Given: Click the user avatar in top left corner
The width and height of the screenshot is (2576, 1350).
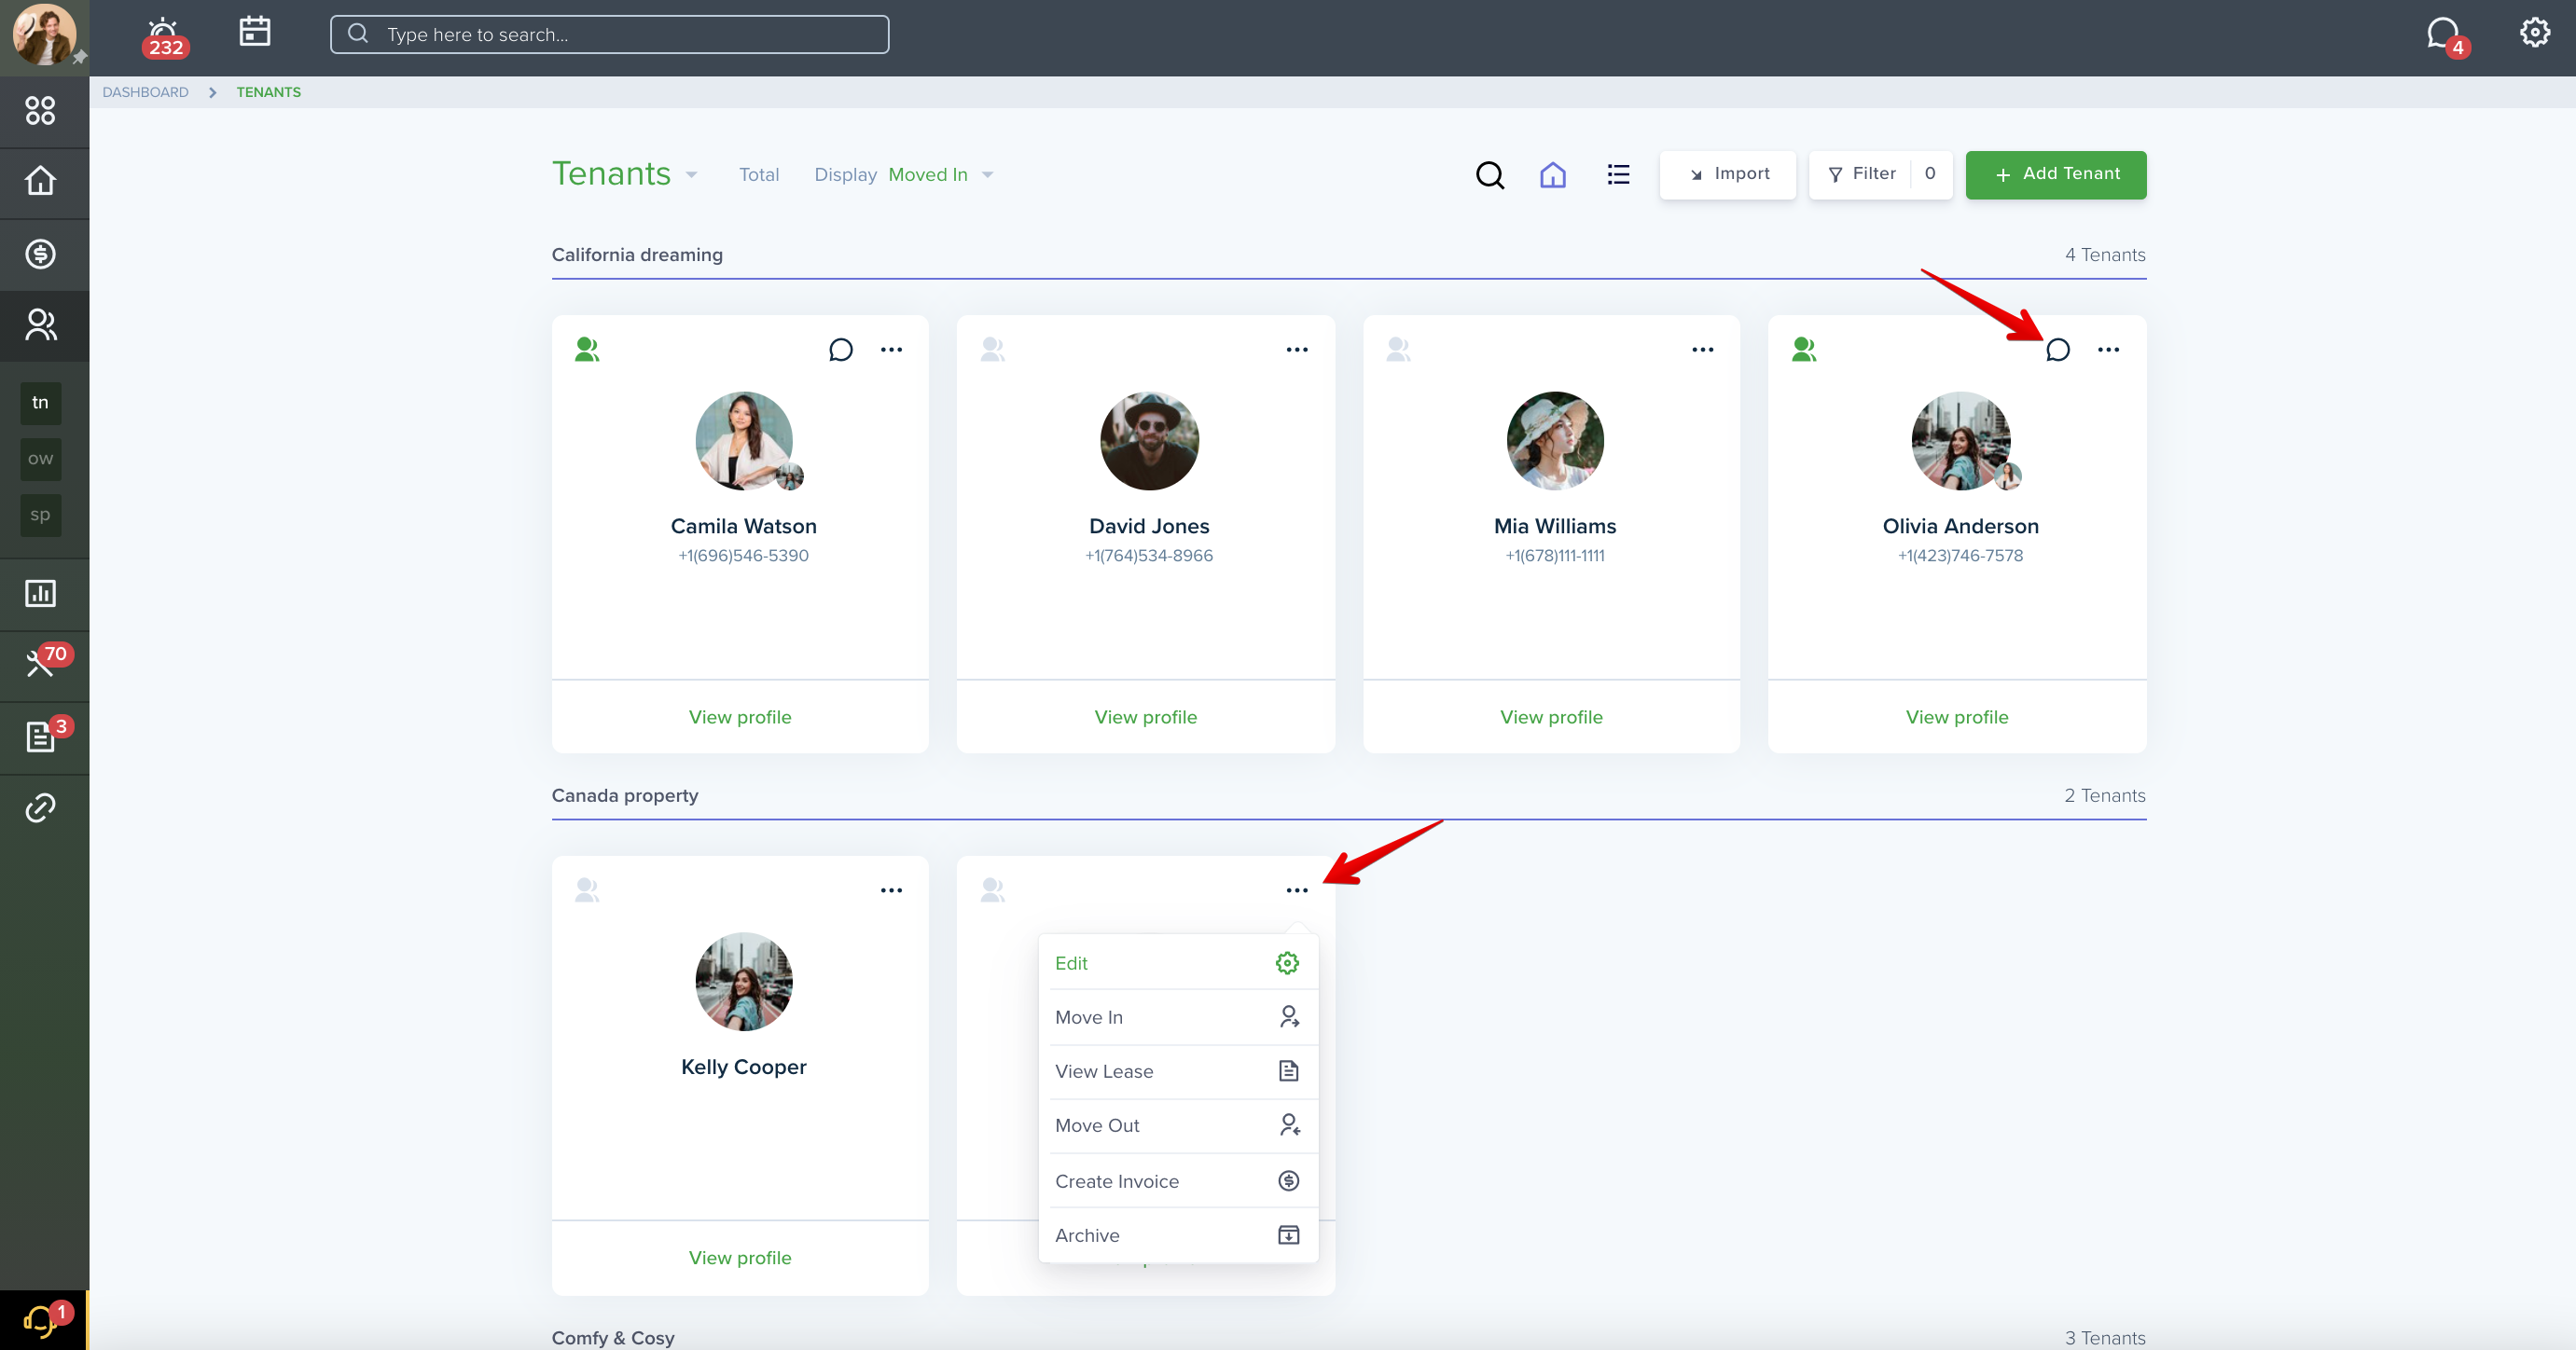Looking at the screenshot, I should tap(44, 35).
